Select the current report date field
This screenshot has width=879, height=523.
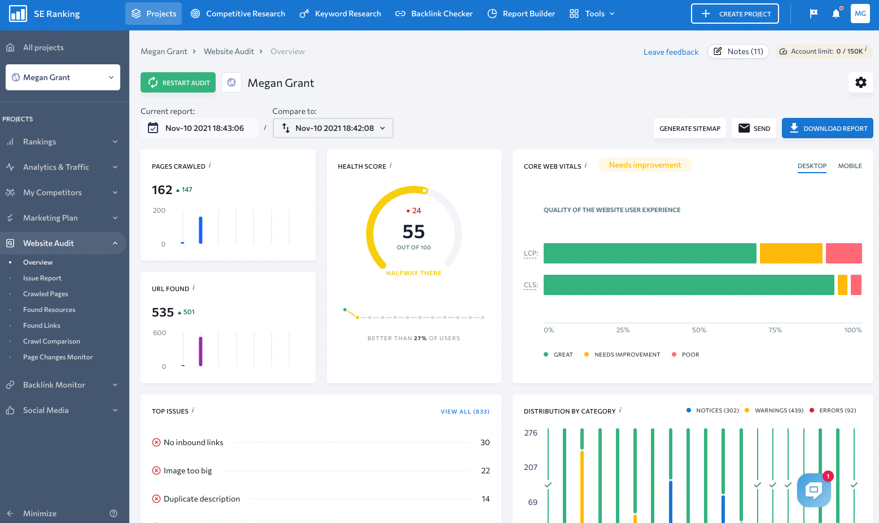199,128
